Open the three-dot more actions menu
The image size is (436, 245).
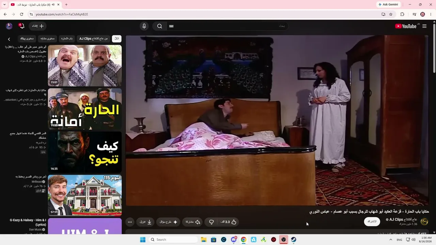pyautogui.click(x=130, y=222)
